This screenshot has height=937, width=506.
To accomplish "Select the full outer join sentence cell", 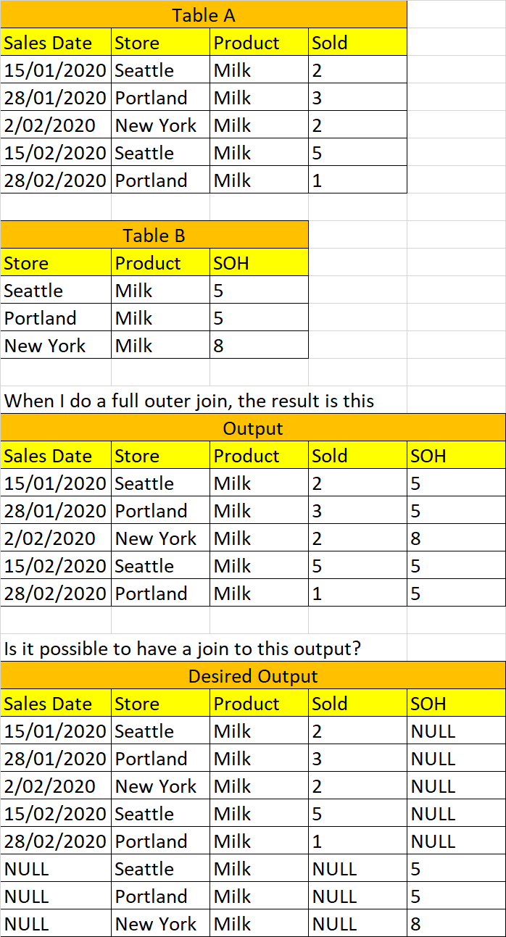I will pyautogui.click(x=189, y=401).
